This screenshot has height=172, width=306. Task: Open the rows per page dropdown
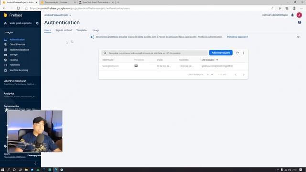click(x=209, y=75)
